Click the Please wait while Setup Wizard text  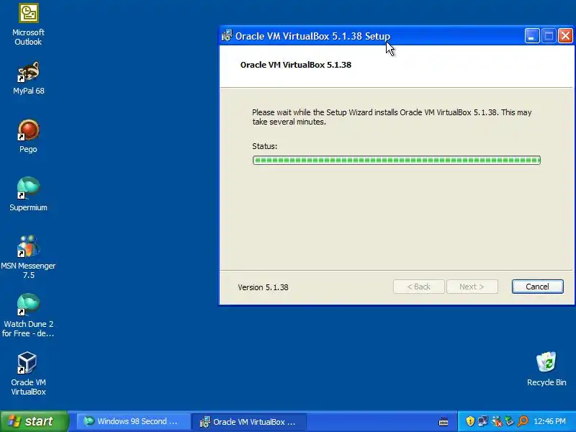tap(392, 117)
